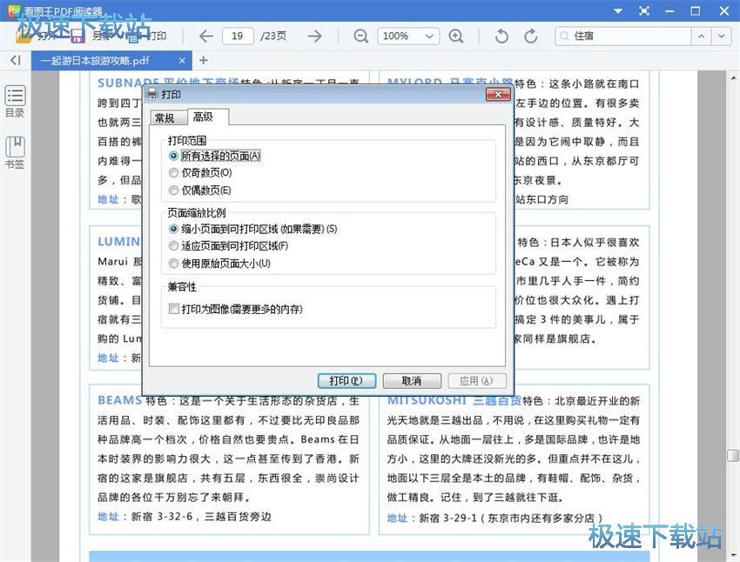Click the 取消 button
Viewport: 740px width, 562px height.
tap(412, 380)
